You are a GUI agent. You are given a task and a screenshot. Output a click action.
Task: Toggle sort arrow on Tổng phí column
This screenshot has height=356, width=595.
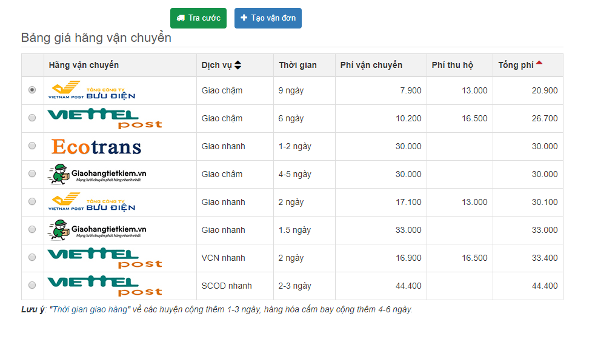[x=539, y=63]
